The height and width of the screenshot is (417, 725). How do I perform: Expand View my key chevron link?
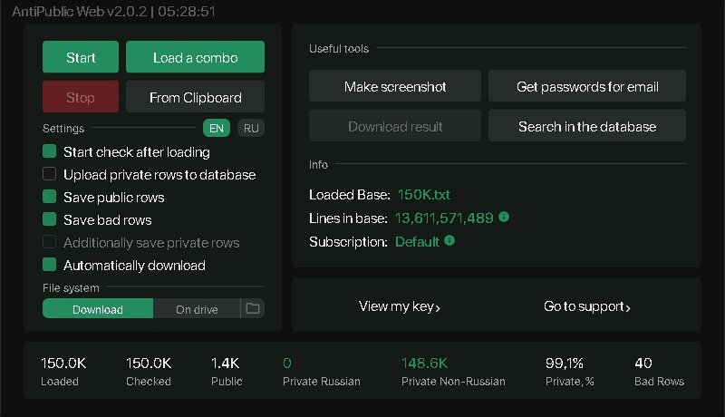pyautogui.click(x=400, y=306)
